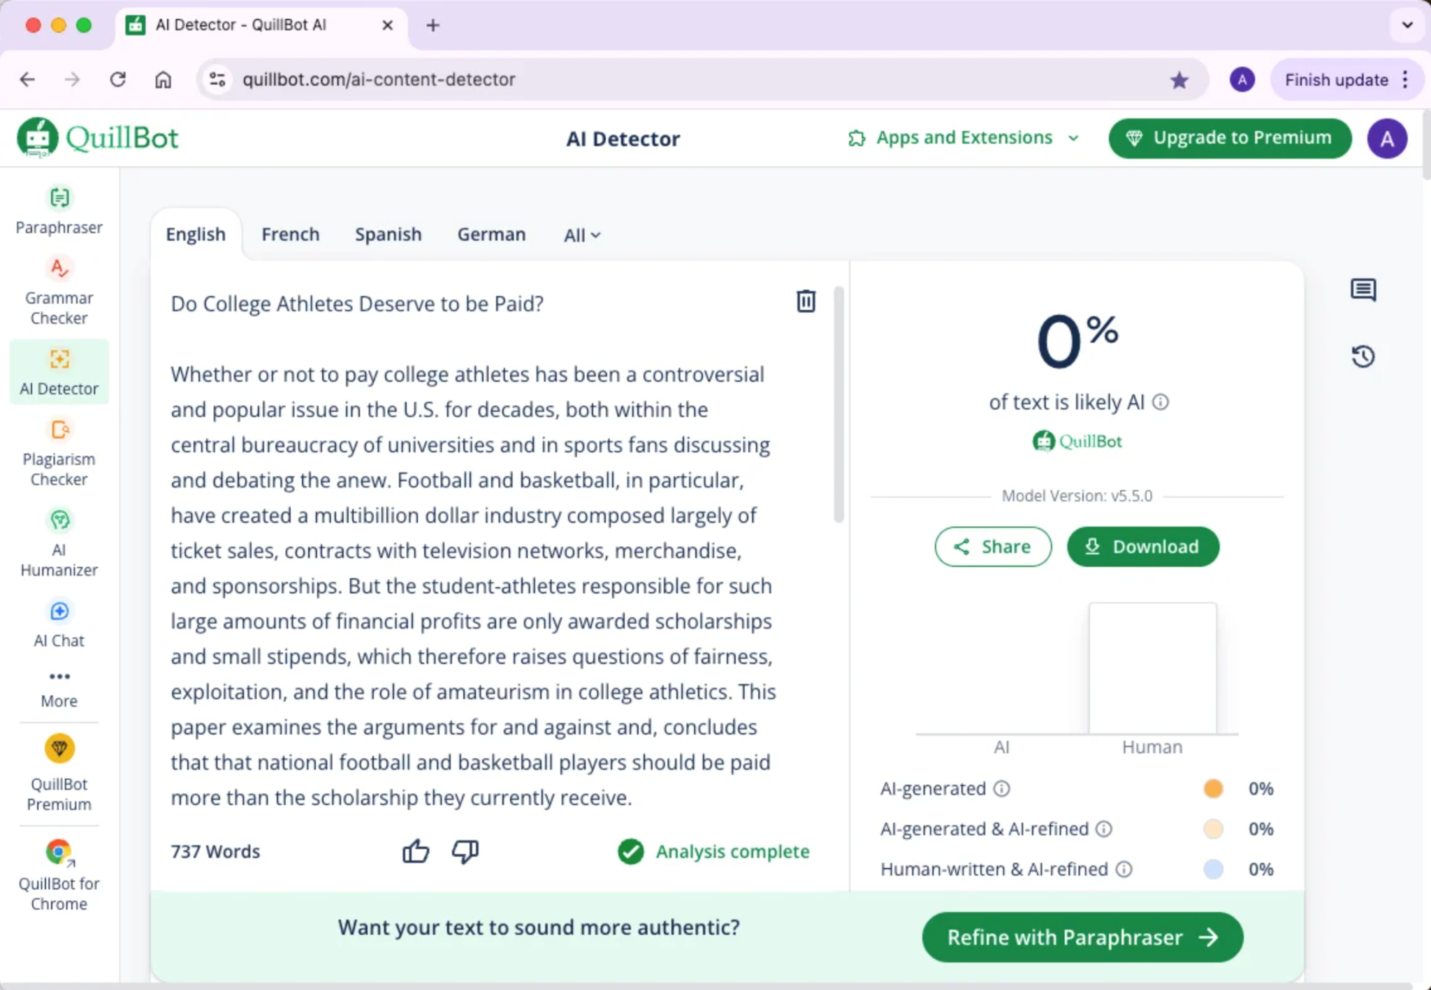The width and height of the screenshot is (1431, 990).
Task: Open the Grammar Checker tool
Action: [x=59, y=291]
